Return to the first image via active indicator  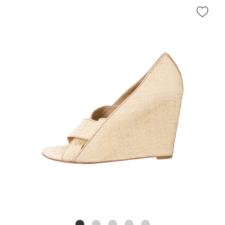pos(80,222)
